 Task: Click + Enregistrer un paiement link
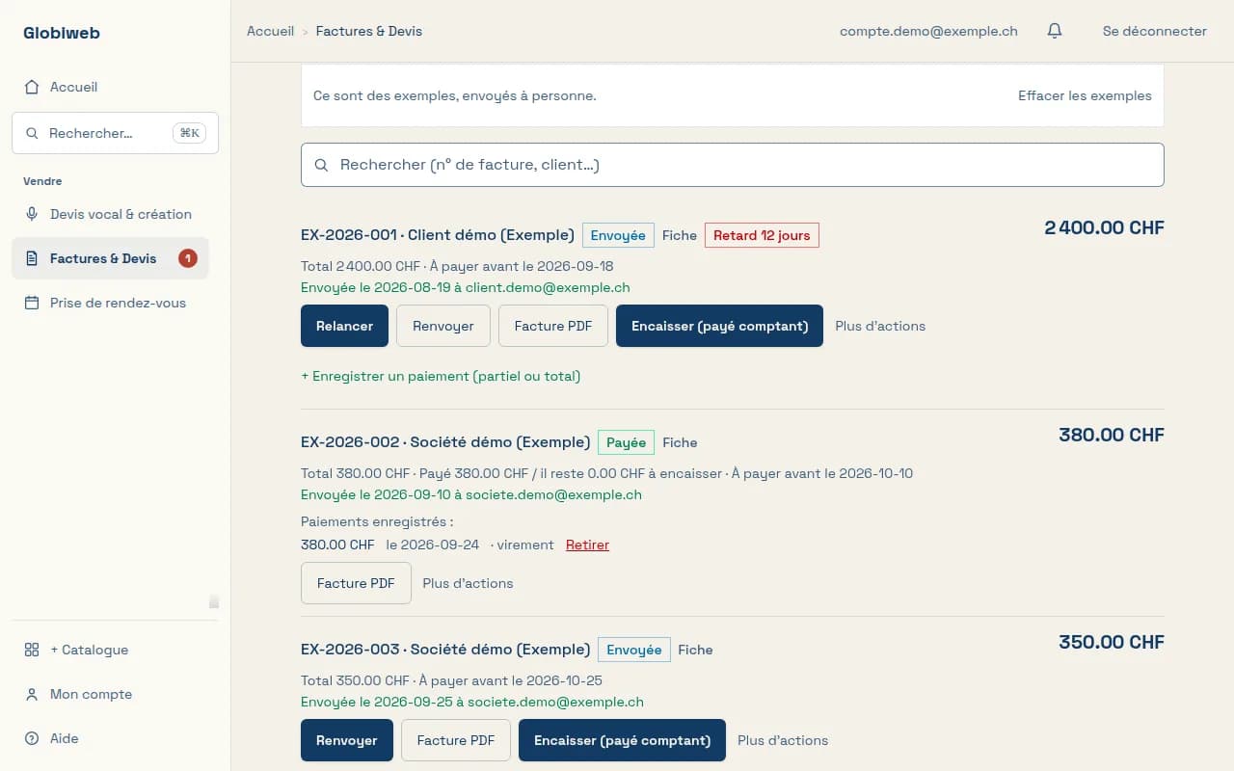point(441,376)
